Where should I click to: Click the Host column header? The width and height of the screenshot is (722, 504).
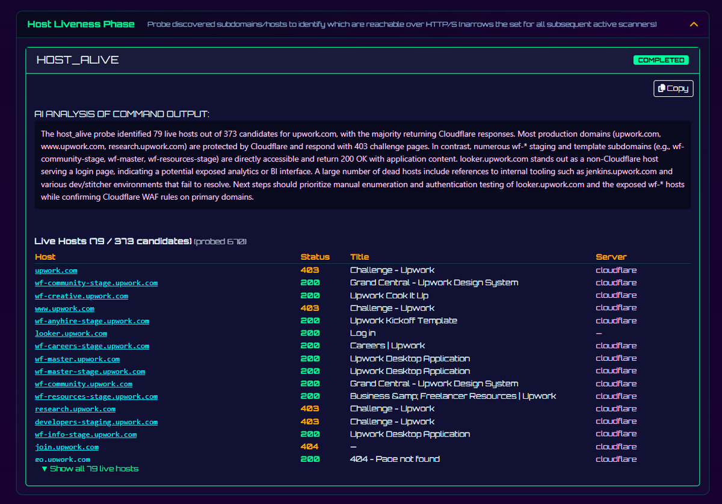click(x=45, y=257)
